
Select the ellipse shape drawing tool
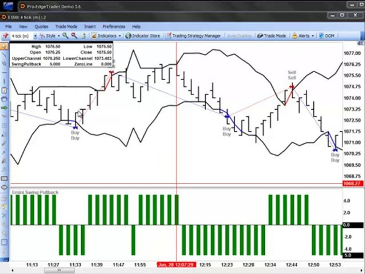(x=4, y=187)
